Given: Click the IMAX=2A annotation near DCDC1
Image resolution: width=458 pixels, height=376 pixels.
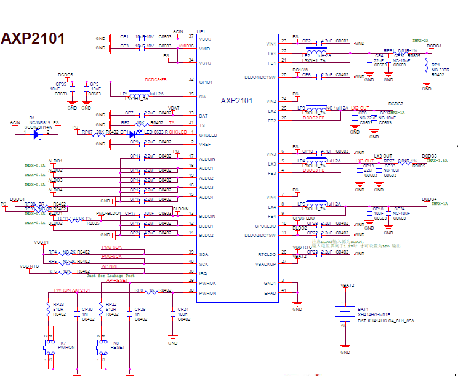Looking at the screenshot, I should tap(420, 41).
